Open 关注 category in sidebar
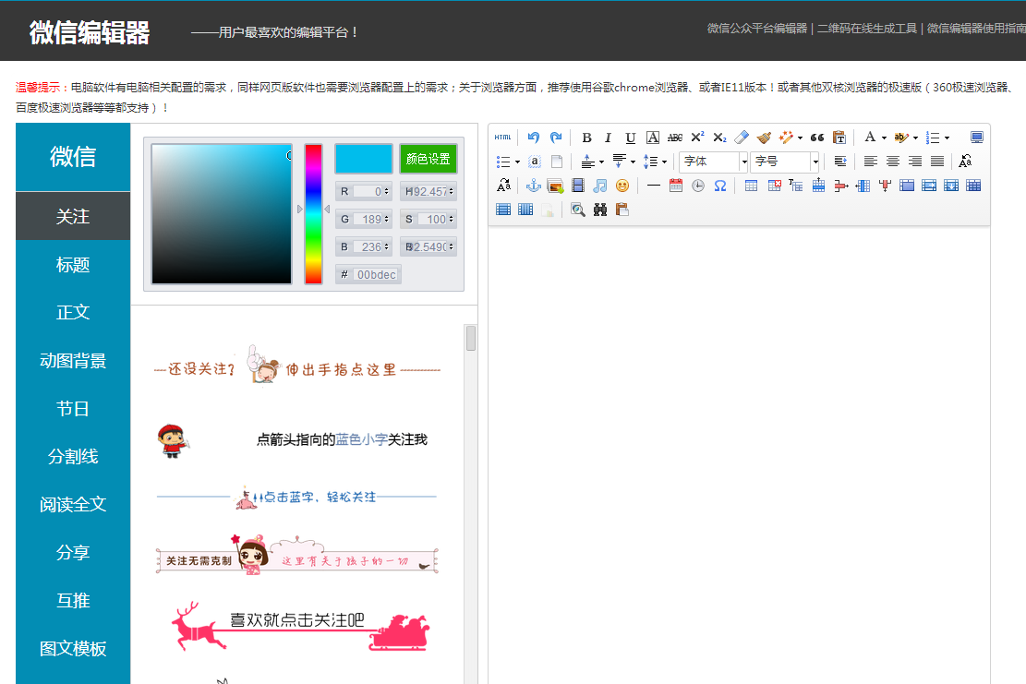1026x684 pixels. pyautogui.click(x=73, y=216)
